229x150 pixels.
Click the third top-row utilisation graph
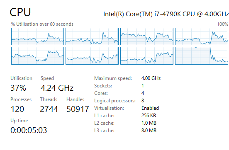coord(147,36)
